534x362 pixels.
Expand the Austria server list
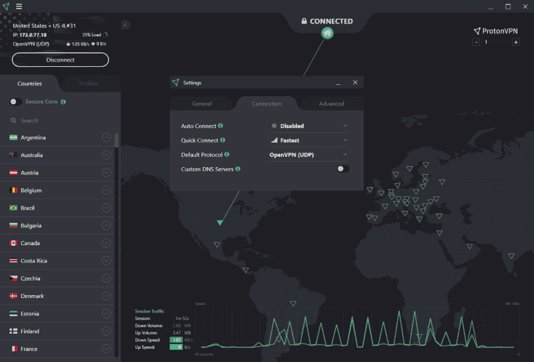point(106,173)
